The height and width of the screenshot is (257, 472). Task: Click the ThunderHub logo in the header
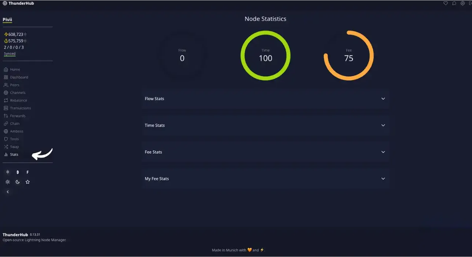click(x=18, y=3)
